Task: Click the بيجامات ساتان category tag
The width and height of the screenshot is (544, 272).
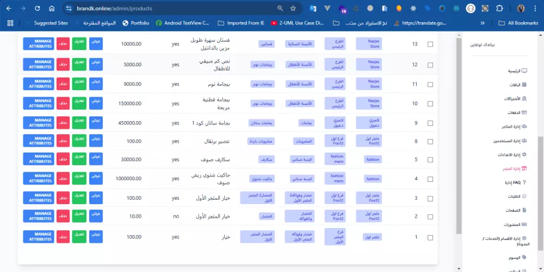Action: 262,123
